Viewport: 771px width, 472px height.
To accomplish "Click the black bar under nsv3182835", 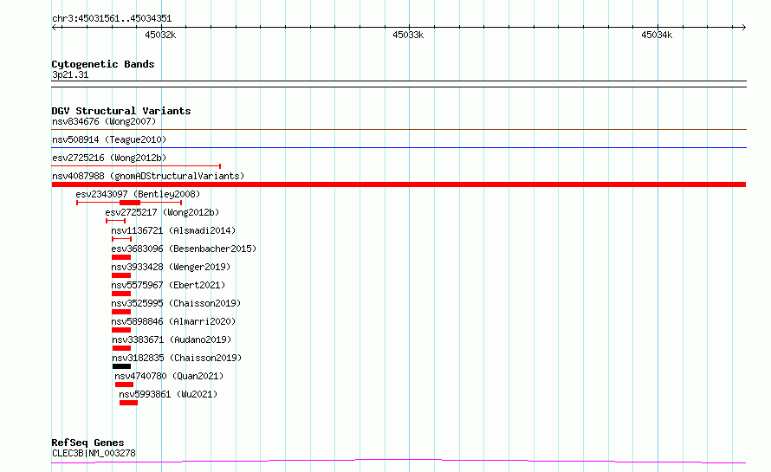I will (121, 366).
